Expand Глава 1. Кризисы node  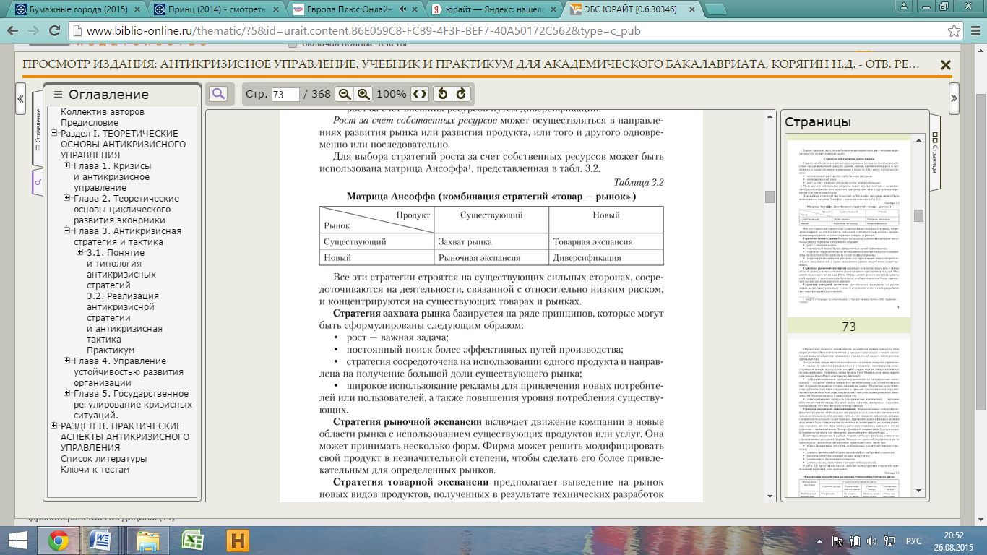coord(67,166)
